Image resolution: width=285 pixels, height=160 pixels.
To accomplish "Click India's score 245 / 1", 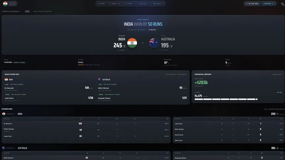I will [x=119, y=45].
